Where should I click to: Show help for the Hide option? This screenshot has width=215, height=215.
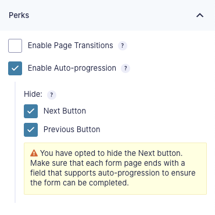coord(52,95)
